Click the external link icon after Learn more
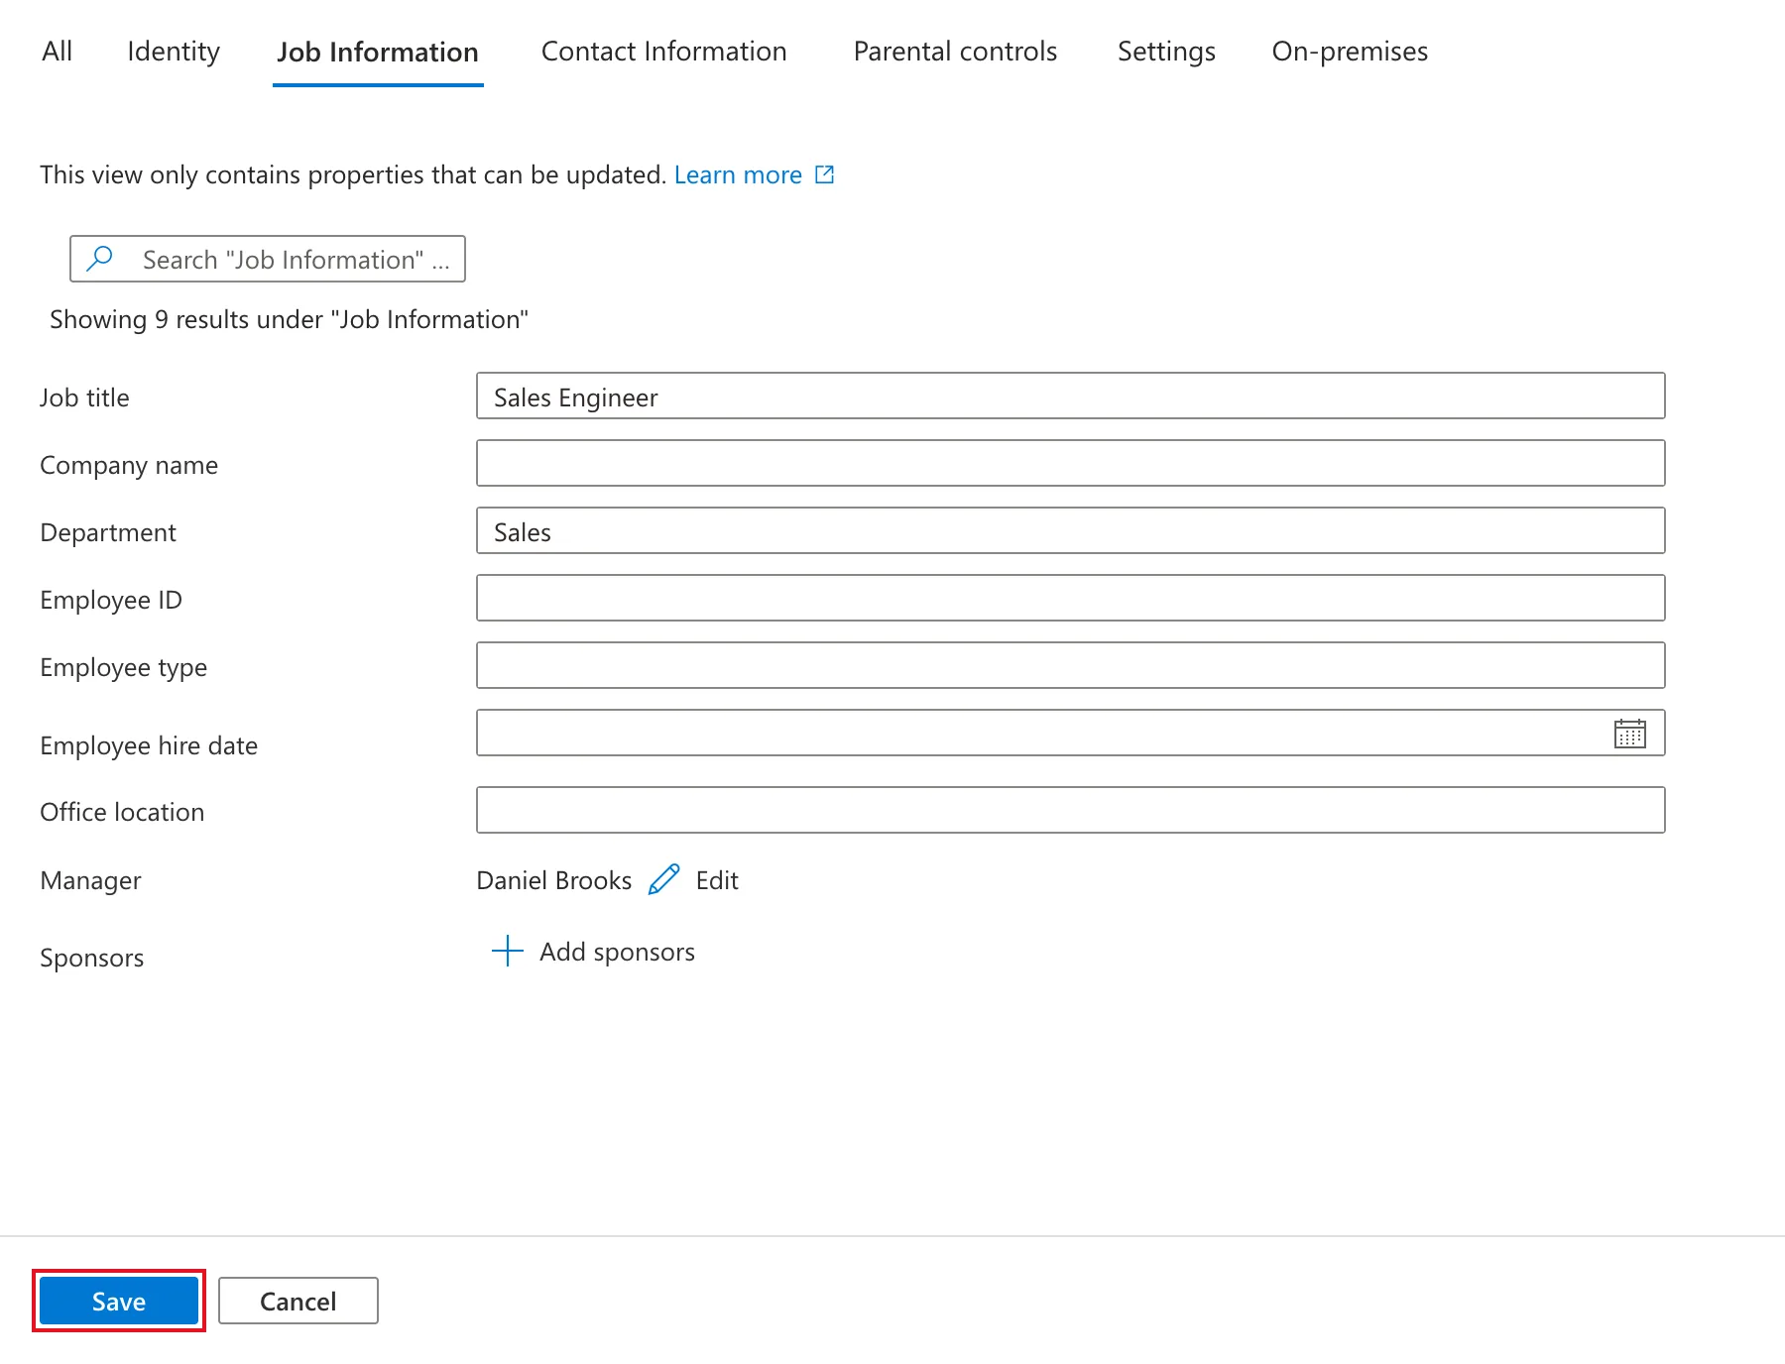Screen dimensions: 1785x1364 pyautogui.click(x=824, y=174)
